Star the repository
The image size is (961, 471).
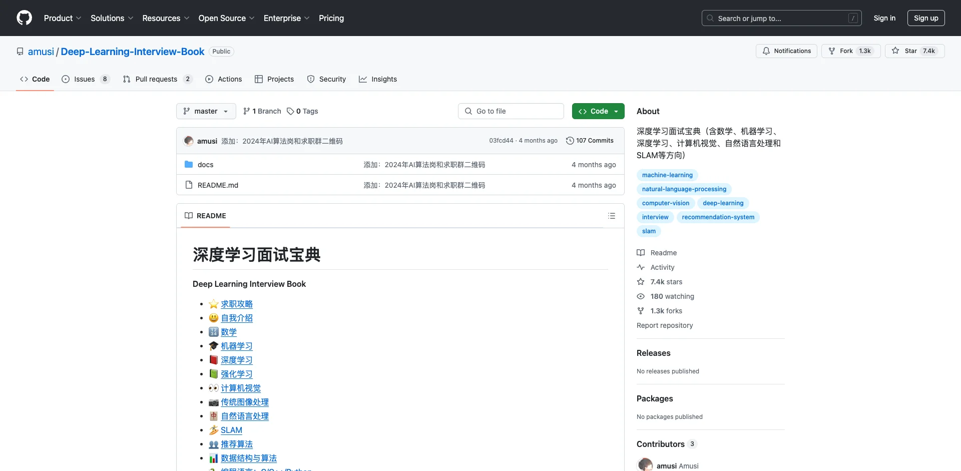tap(914, 51)
